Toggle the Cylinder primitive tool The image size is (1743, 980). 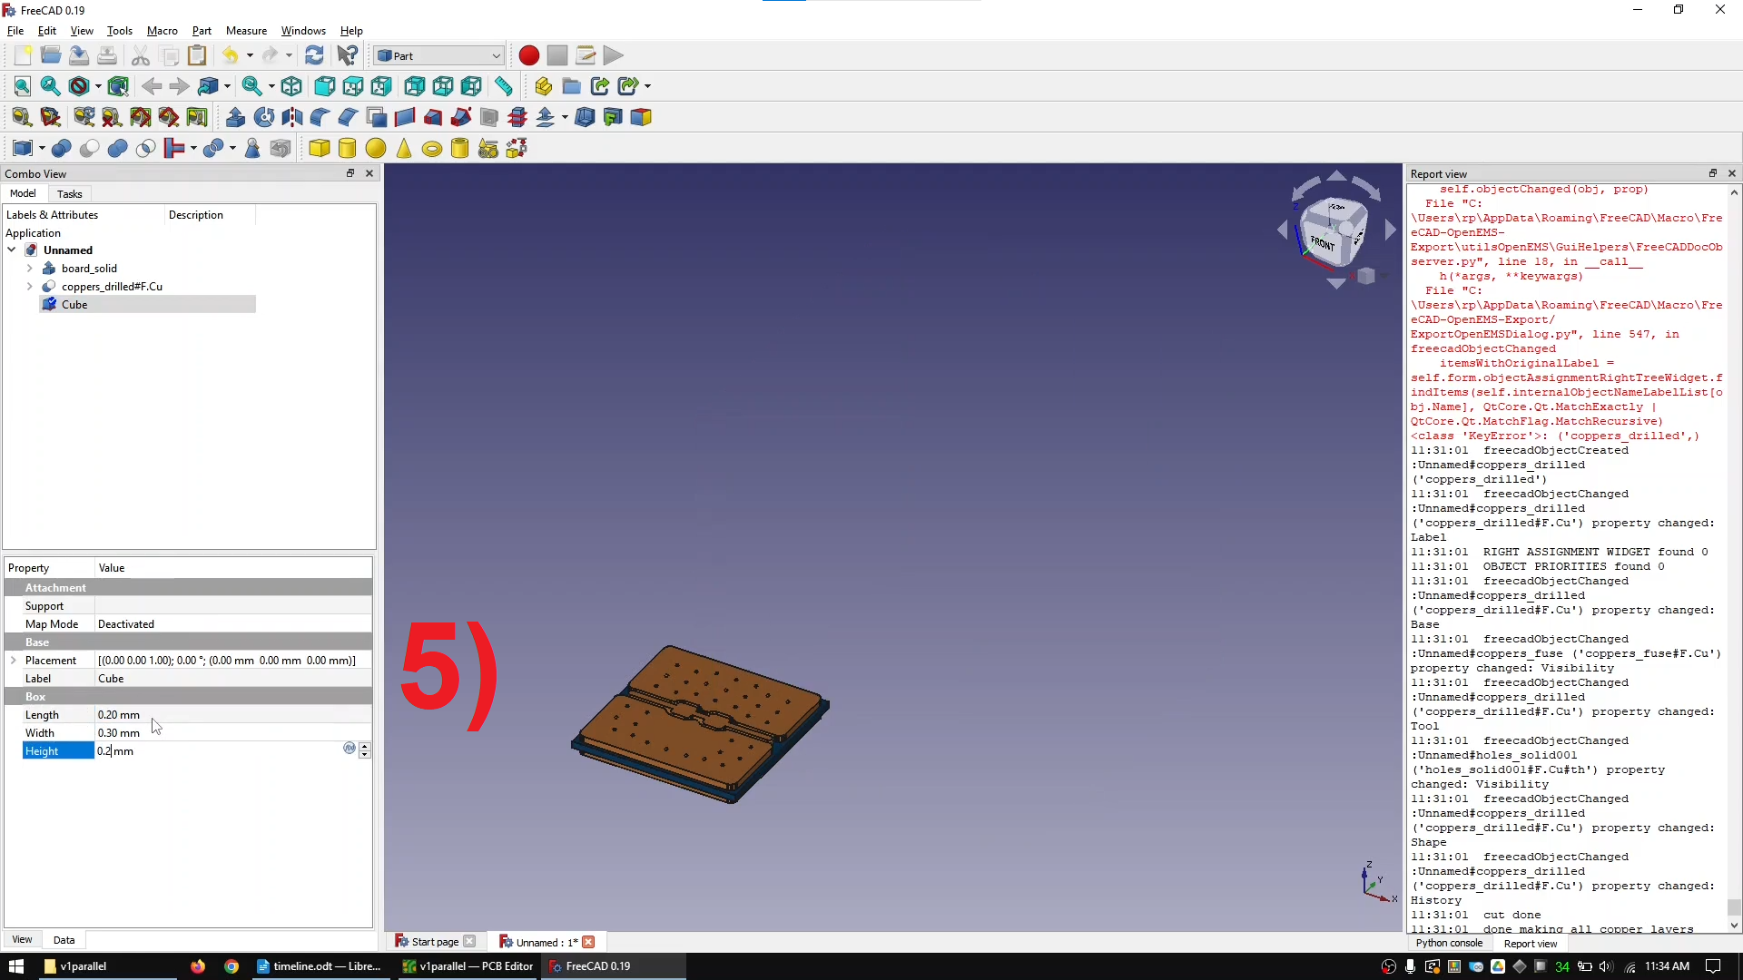(349, 147)
